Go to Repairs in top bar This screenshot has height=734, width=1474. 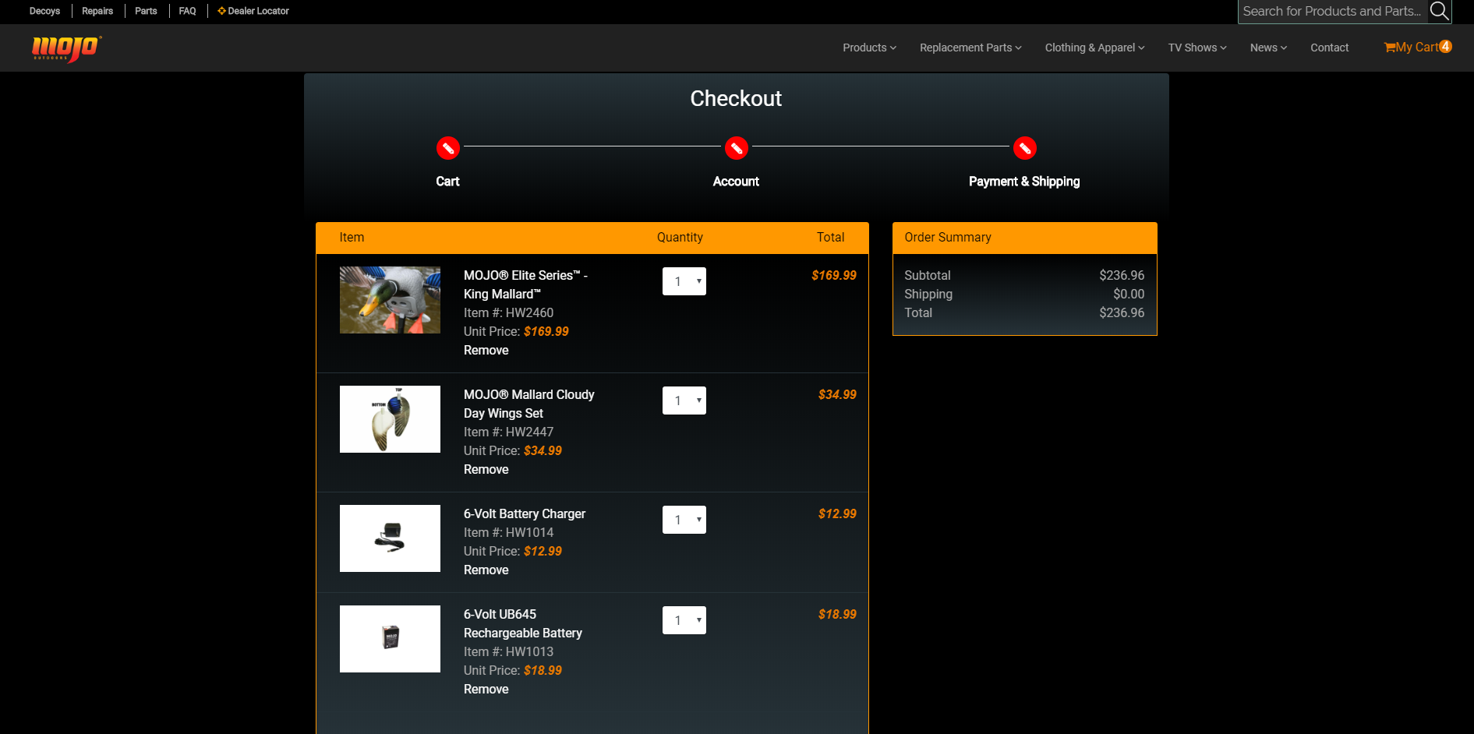[97, 11]
